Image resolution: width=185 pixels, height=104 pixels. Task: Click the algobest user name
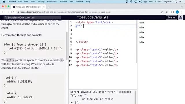[x=168, y=1]
